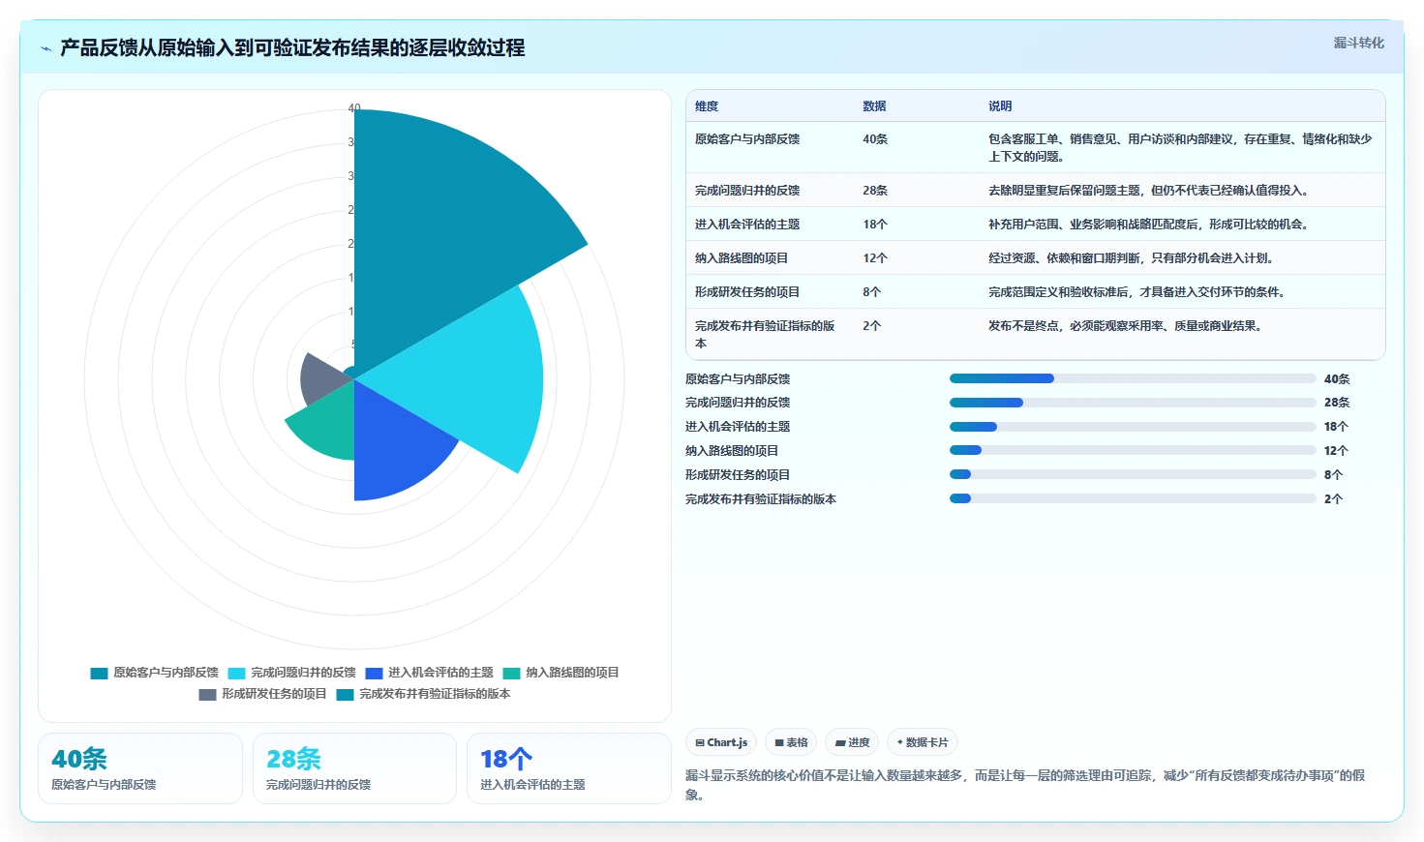
Task: Click description starting 完成范围定义
Action: [1138, 292]
